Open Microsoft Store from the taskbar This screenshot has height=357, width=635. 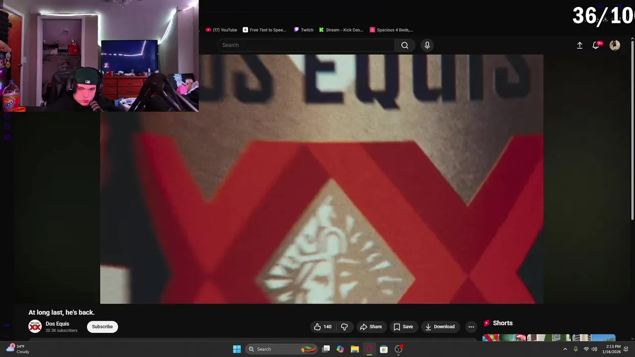[x=383, y=349]
